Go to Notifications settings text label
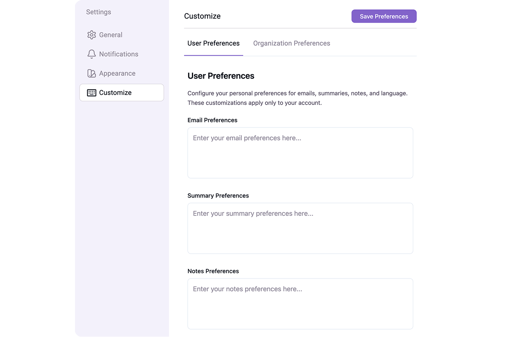This screenshot has height=337, width=505. point(118,54)
